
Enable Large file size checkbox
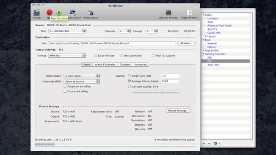click(96, 56)
